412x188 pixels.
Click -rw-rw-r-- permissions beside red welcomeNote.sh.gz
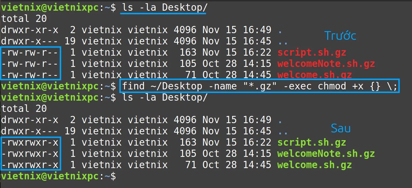pyautogui.click(x=31, y=64)
